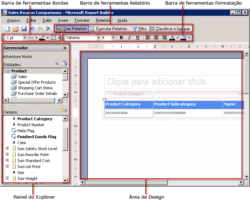Open the Inserir menu
Image resolution: width=250 pixels, height=200 pixels.
point(63,20)
